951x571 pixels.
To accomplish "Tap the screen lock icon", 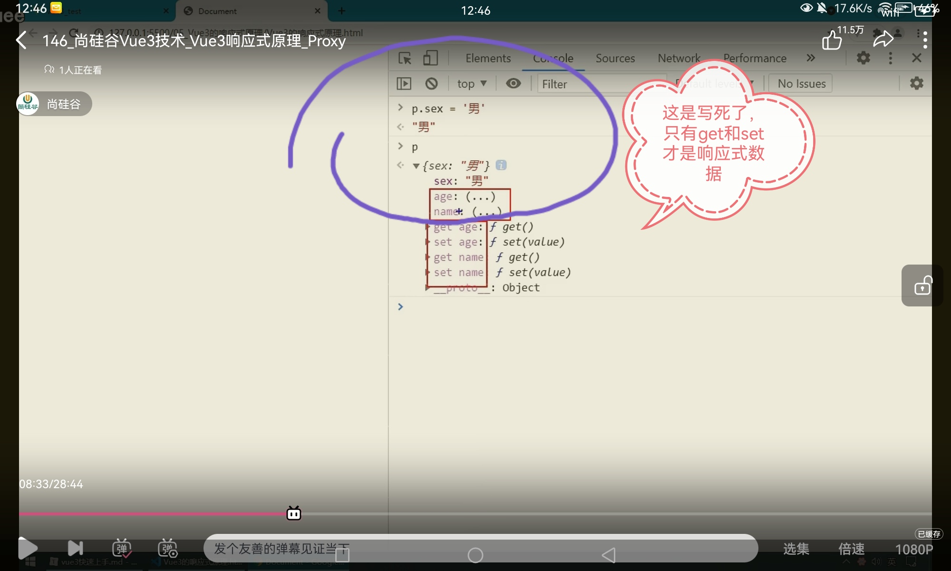I will click(x=922, y=285).
